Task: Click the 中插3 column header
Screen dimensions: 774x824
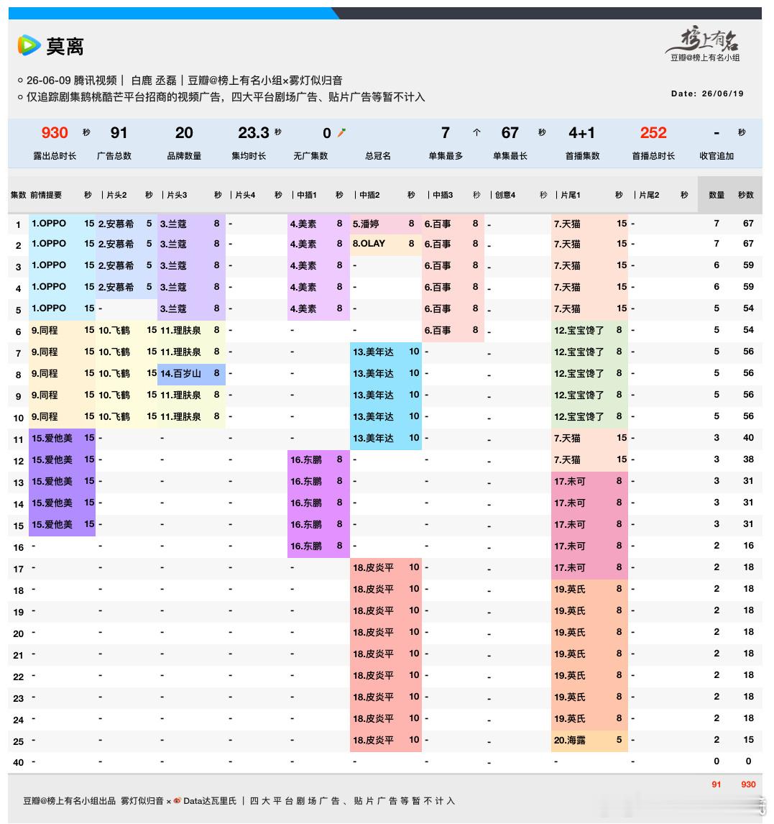Action: click(x=443, y=195)
